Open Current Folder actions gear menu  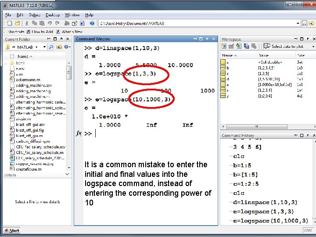tap(67, 47)
